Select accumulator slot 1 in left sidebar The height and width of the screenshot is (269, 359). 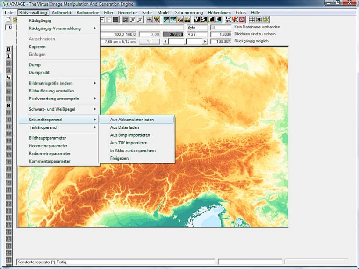pyautogui.click(x=8, y=56)
